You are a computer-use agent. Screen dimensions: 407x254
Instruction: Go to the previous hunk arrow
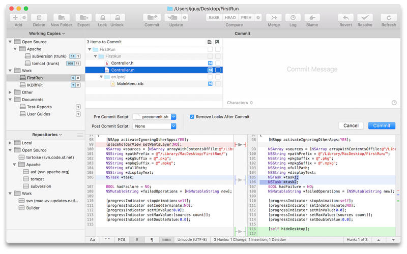click(379, 240)
